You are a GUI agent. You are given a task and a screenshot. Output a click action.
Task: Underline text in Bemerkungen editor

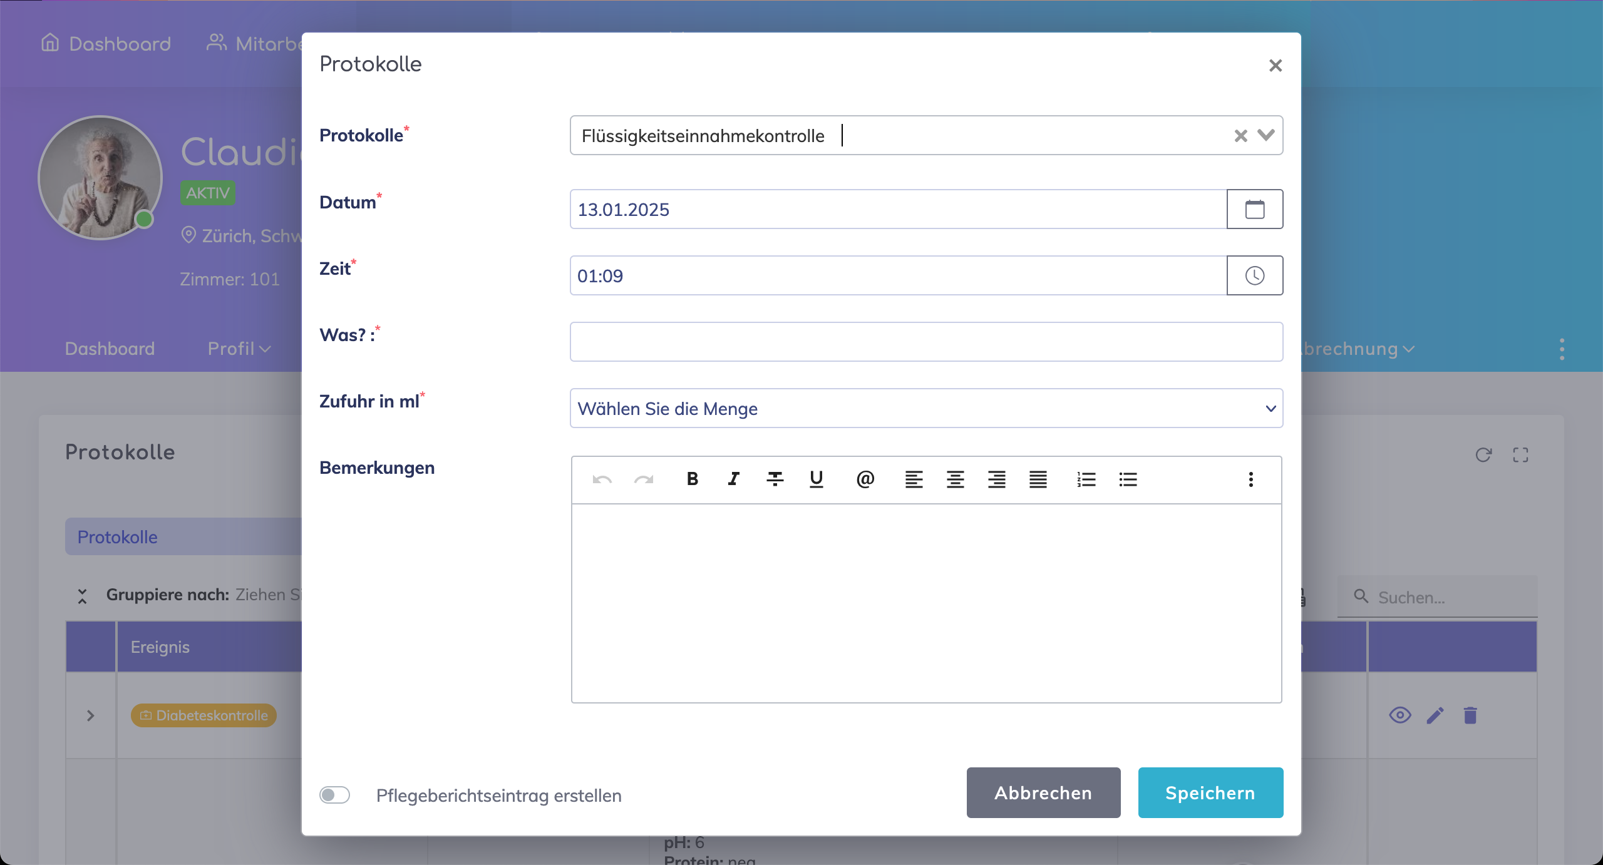(816, 479)
